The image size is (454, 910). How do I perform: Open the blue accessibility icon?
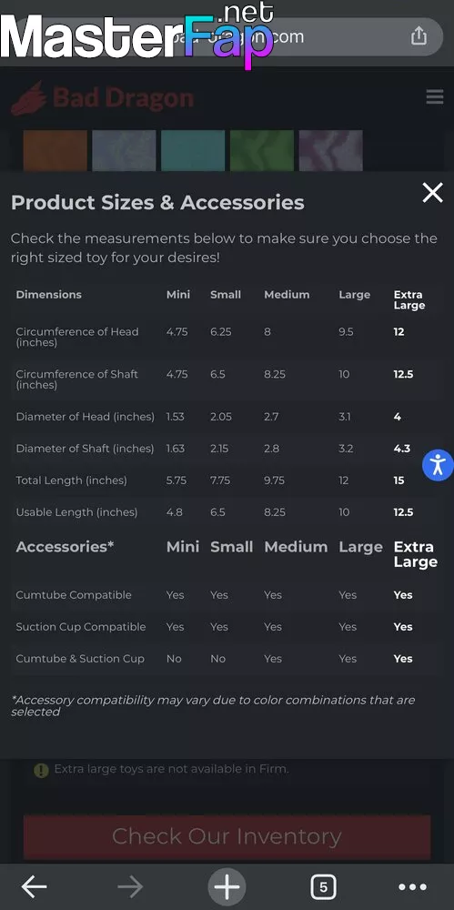(x=438, y=465)
